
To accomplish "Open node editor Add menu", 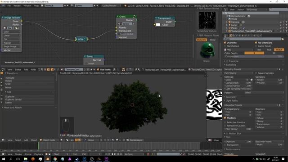I will [x=26, y=70].
